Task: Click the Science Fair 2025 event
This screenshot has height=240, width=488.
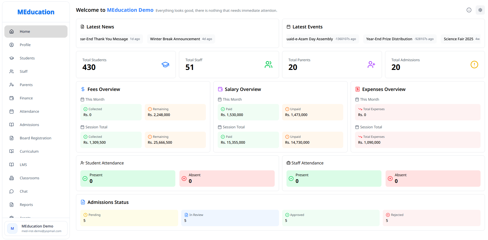Action: (x=461, y=39)
